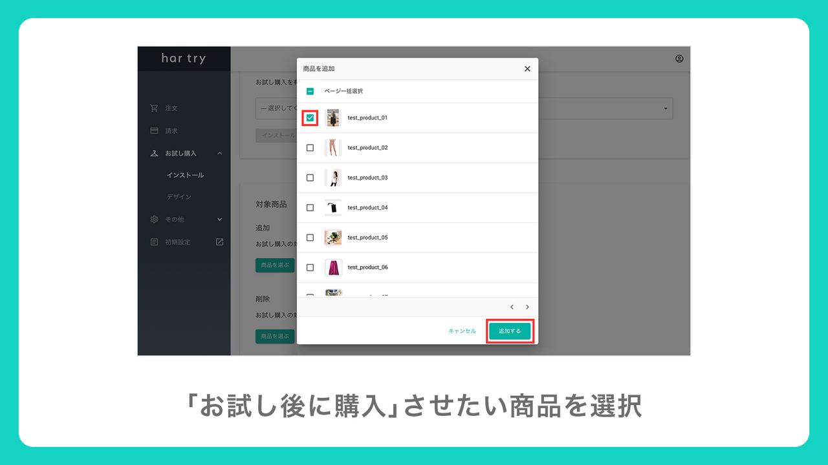
Task: Click the 追加する confirm button
Action: (510, 330)
